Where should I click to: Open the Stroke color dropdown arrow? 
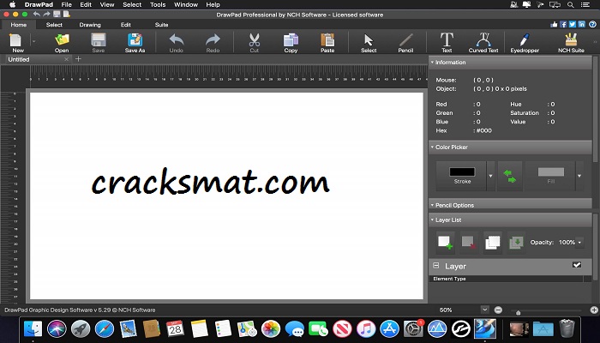[490, 176]
